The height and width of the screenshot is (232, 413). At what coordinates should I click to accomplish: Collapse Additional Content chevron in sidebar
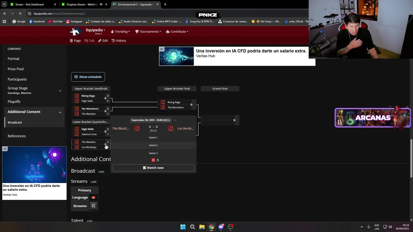[x=60, y=112]
